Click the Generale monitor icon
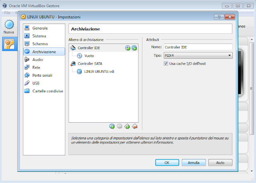Image resolution: width=256 pixels, height=183 pixels. coord(27,28)
